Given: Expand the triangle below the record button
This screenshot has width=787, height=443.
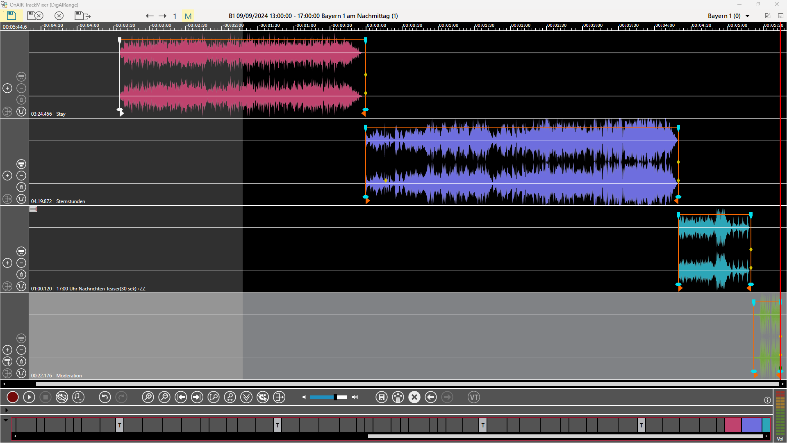Looking at the screenshot, I should pyautogui.click(x=6, y=410).
